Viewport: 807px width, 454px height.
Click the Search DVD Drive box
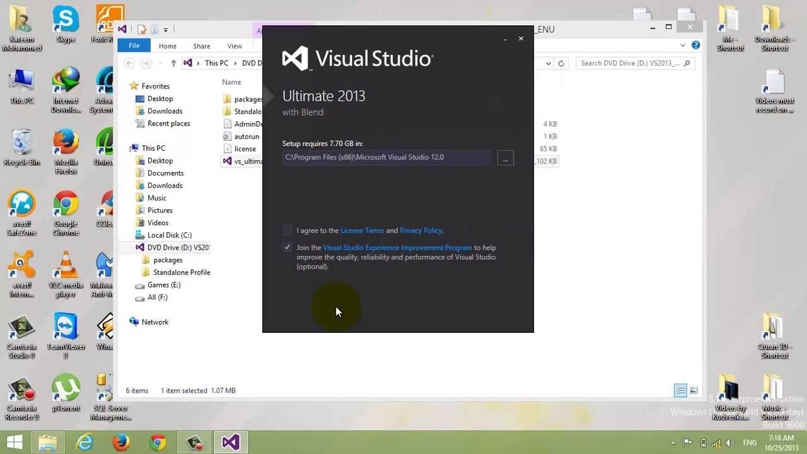635,63
